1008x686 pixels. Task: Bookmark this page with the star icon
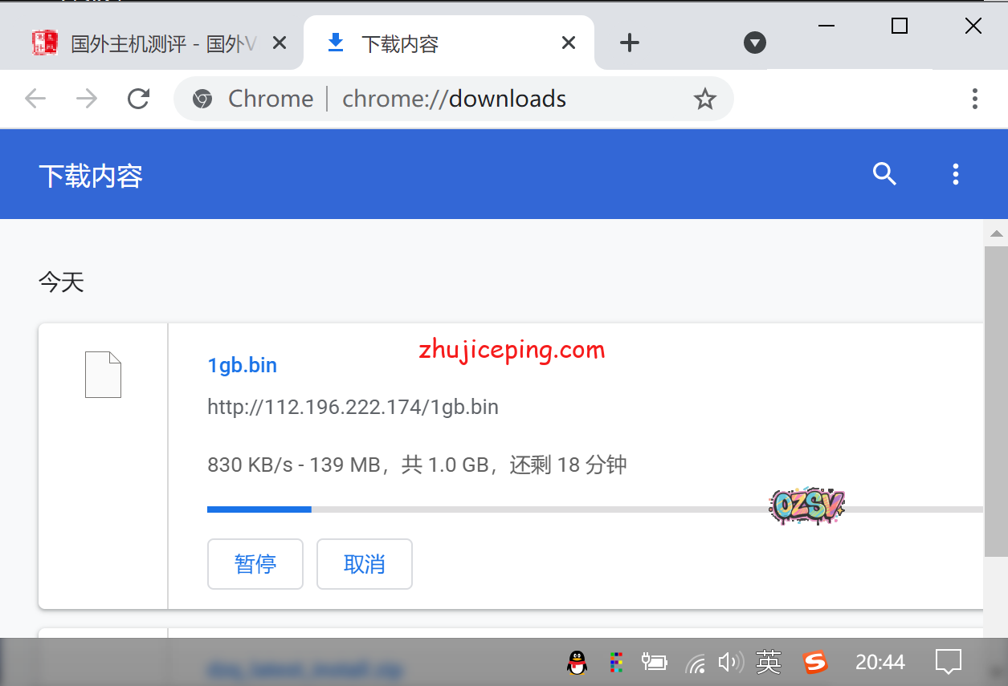coord(704,99)
